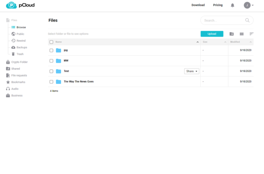
Task: Open the notifications bell
Action: 232,5
